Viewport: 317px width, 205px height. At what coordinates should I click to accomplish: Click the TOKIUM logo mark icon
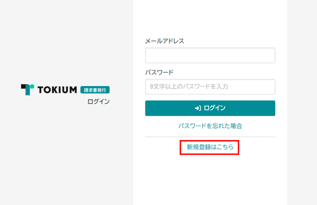click(x=27, y=89)
